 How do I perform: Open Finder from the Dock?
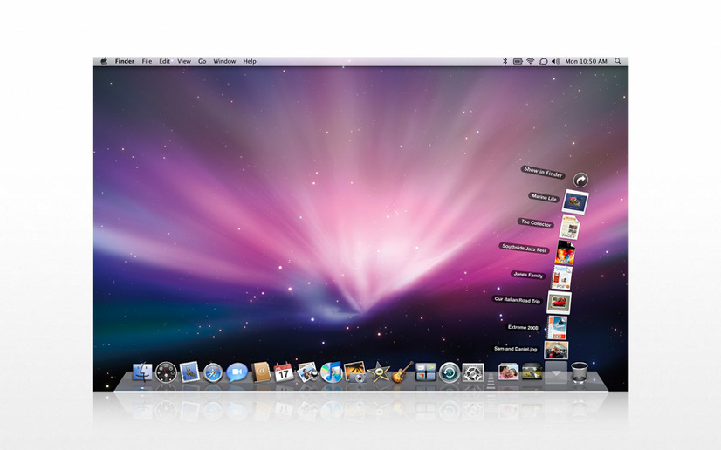142,372
